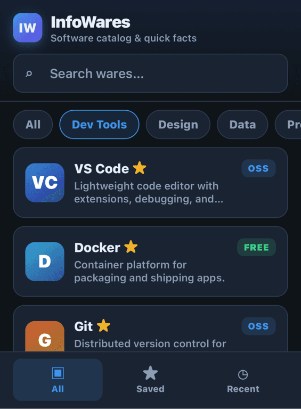This screenshot has width=301, height=409.
Task: Read VS Code description text
Action: click(x=149, y=192)
